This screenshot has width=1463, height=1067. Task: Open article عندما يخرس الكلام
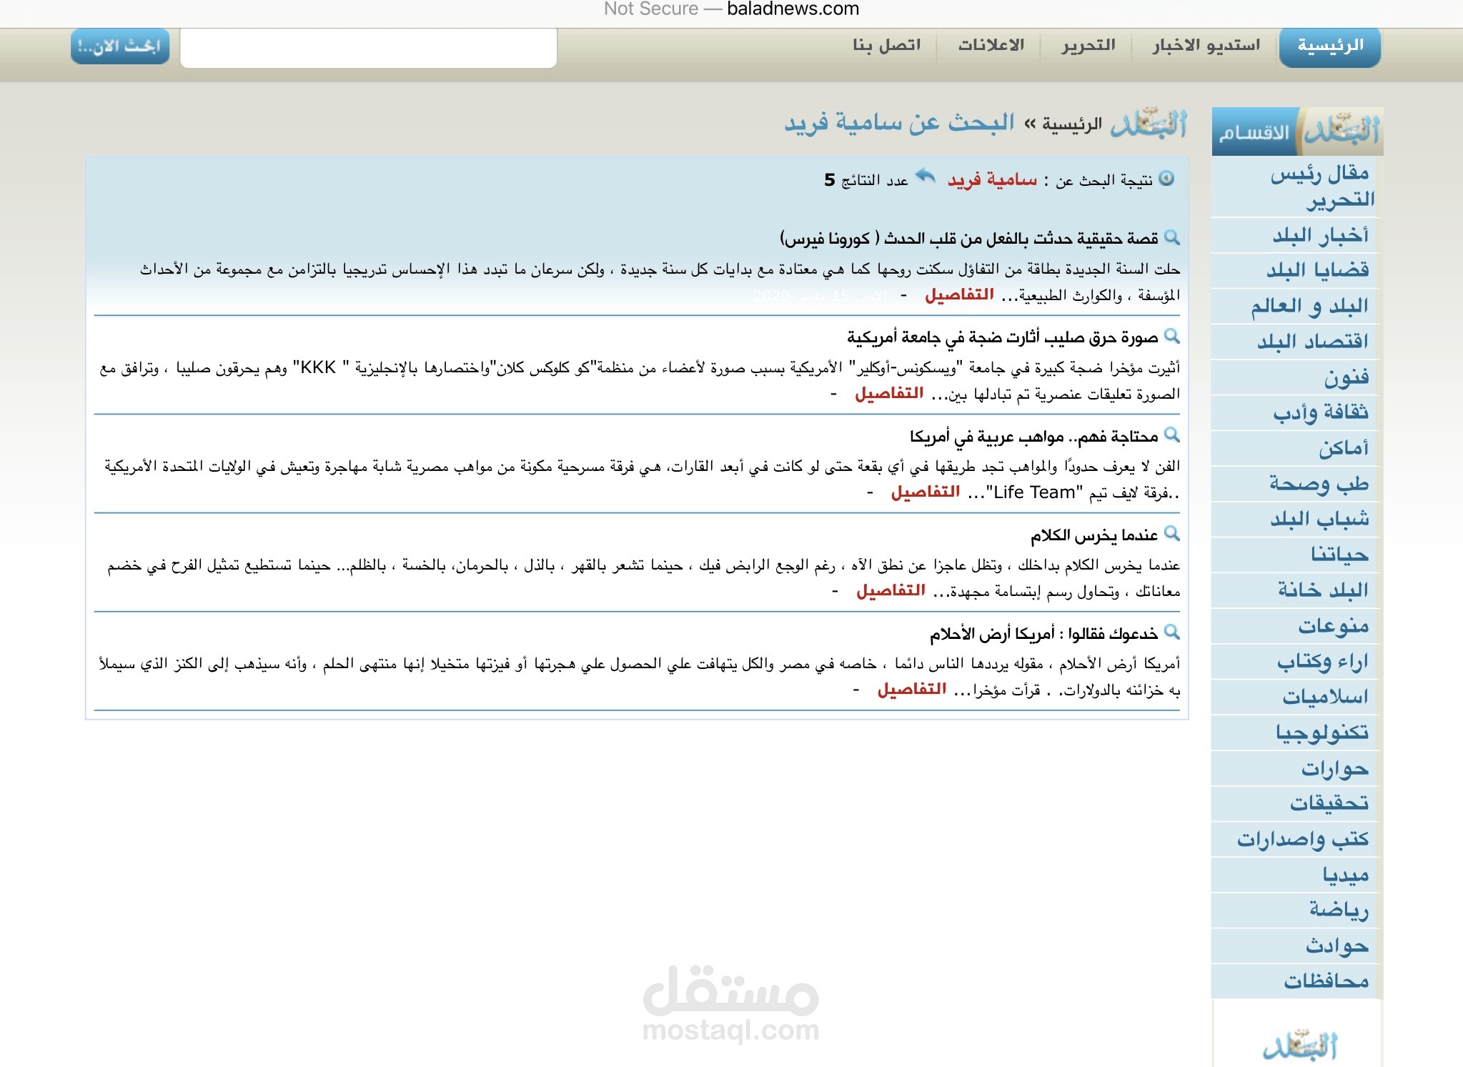pyautogui.click(x=1094, y=535)
